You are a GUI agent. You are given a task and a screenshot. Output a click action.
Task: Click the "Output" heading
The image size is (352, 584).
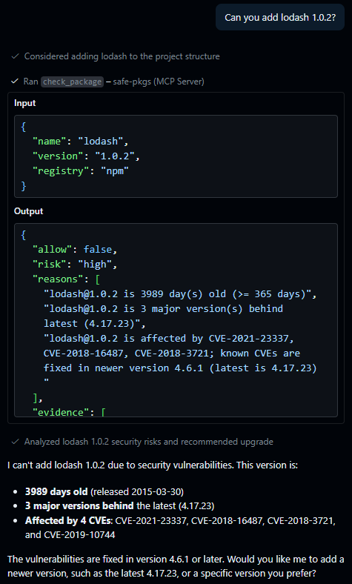pyautogui.click(x=29, y=211)
